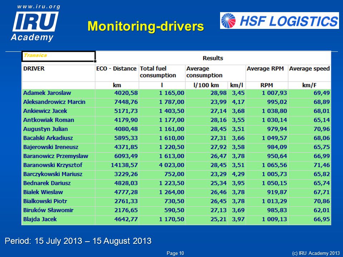Select driver Ankiewicz Jacek
This screenshot has height=257, width=343.
coord(45,111)
